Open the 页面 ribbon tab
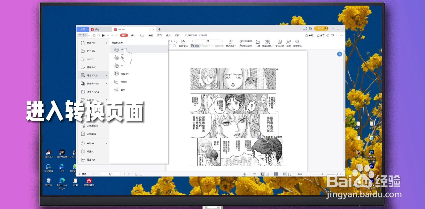The height and width of the screenshot is (209, 425). pos(159,35)
